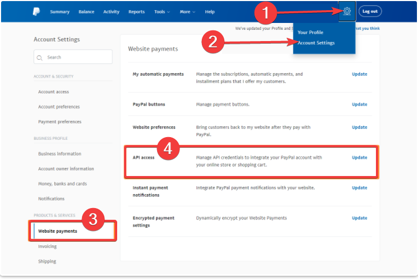
Task: Click Update link for API access
Action: 359,157
